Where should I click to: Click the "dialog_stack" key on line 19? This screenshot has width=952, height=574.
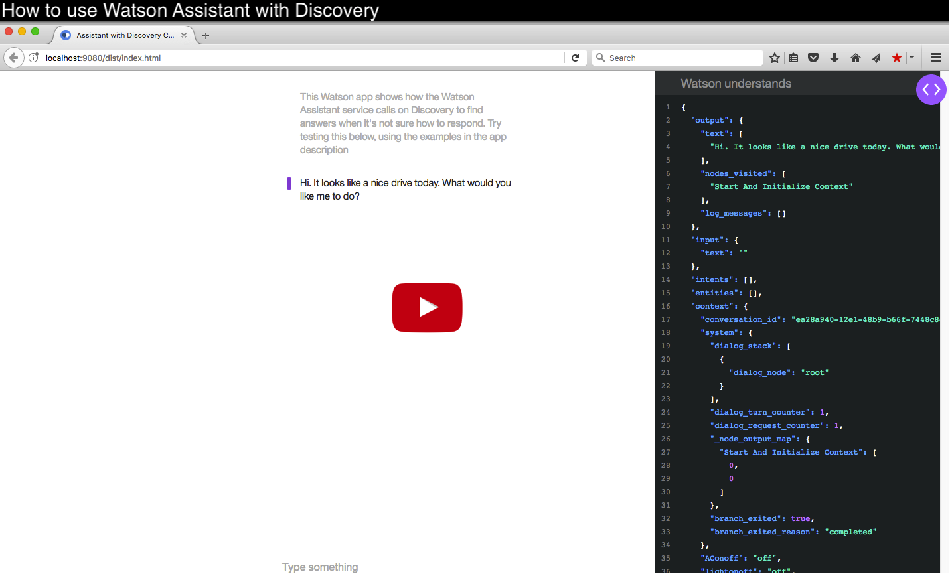(744, 346)
